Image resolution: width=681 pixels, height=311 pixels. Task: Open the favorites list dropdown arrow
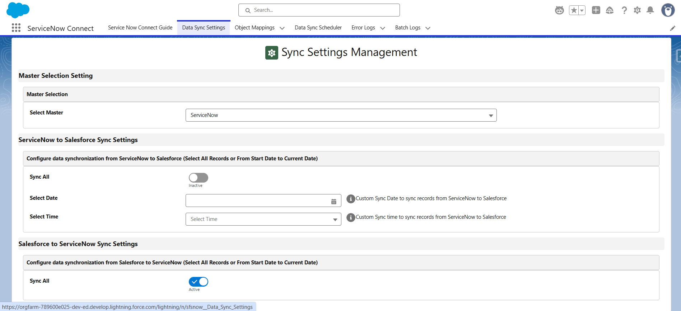click(x=582, y=10)
